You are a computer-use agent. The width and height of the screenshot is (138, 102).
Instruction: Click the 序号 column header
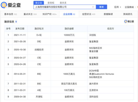(8, 29)
